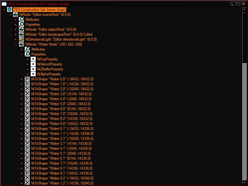
Task: Maximize the Scene Graph window
Action: point(238,4)
